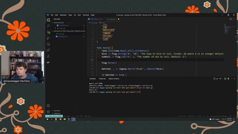
Task: Open the View menu
Action: tap(70, 15)
